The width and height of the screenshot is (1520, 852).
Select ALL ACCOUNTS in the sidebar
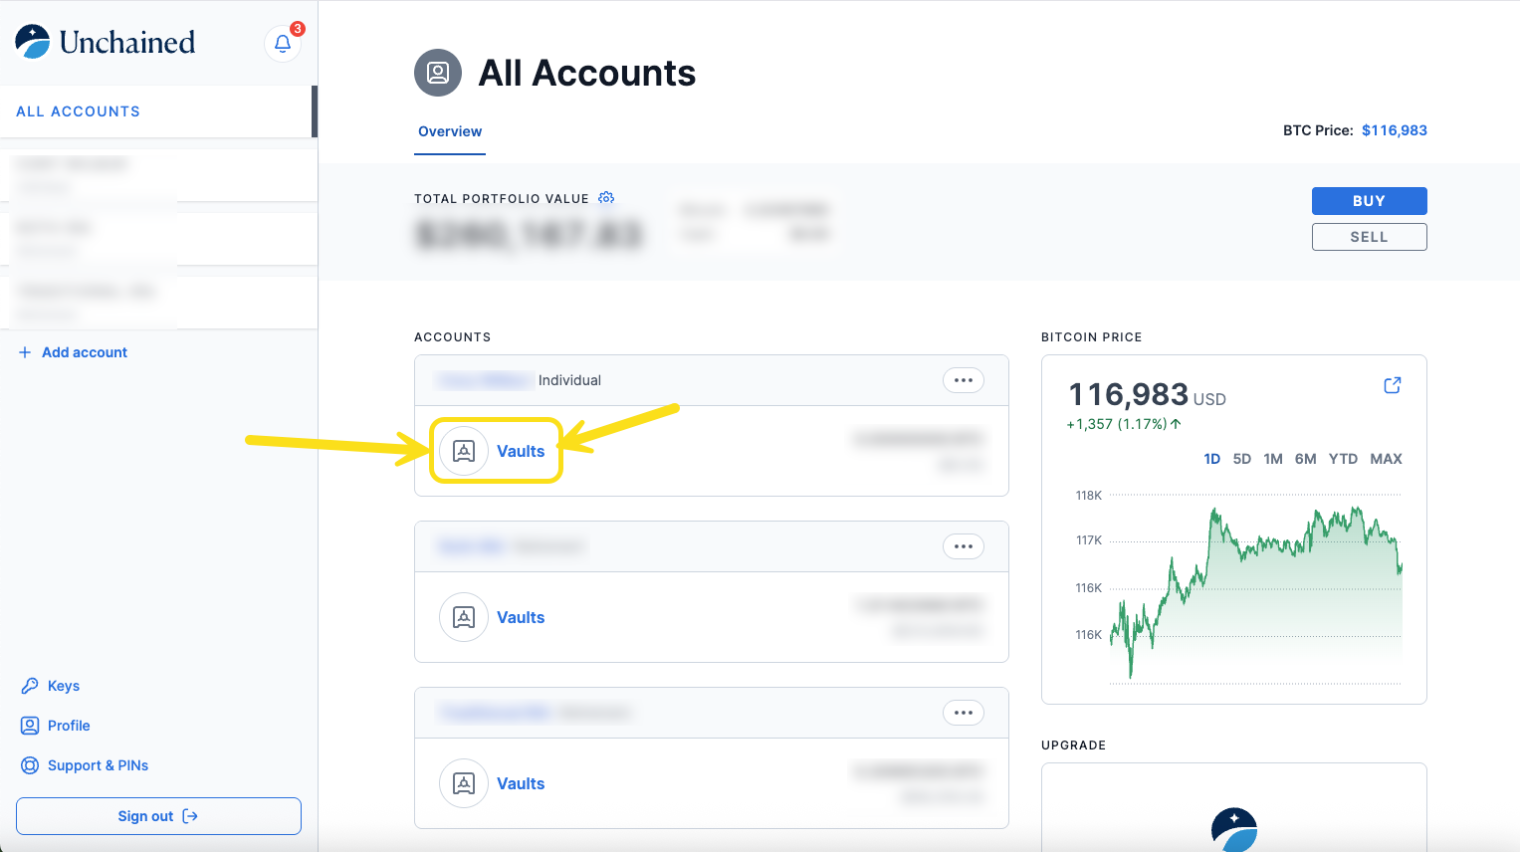79,111
